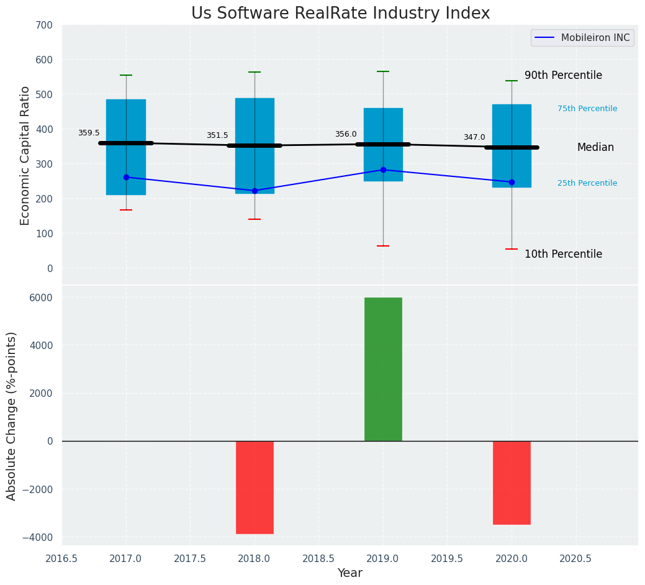Click the chart title text
The height and width of the screenshot is (585, 645).
click(340, 14)
